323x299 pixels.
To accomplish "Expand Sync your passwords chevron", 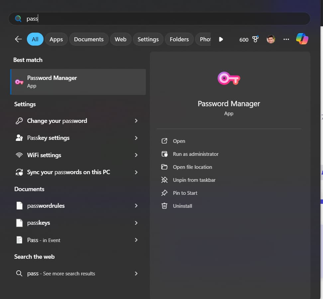I will 136,172.
